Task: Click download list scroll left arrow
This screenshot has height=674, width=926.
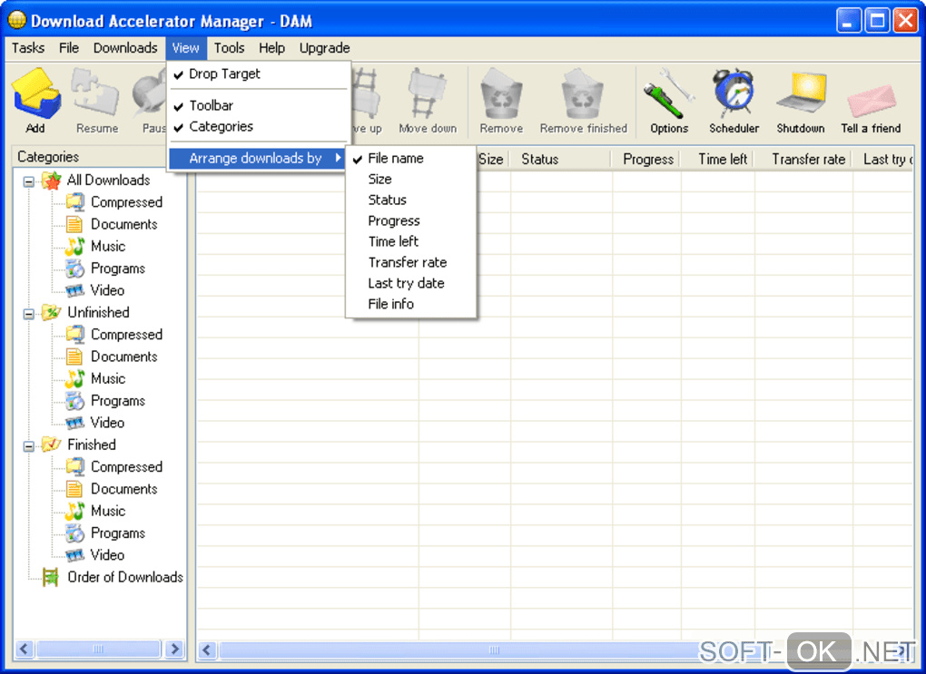Action: coord(206,650)
